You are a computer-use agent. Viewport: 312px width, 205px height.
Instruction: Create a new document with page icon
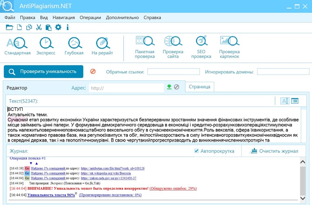[x=19, y=27]
